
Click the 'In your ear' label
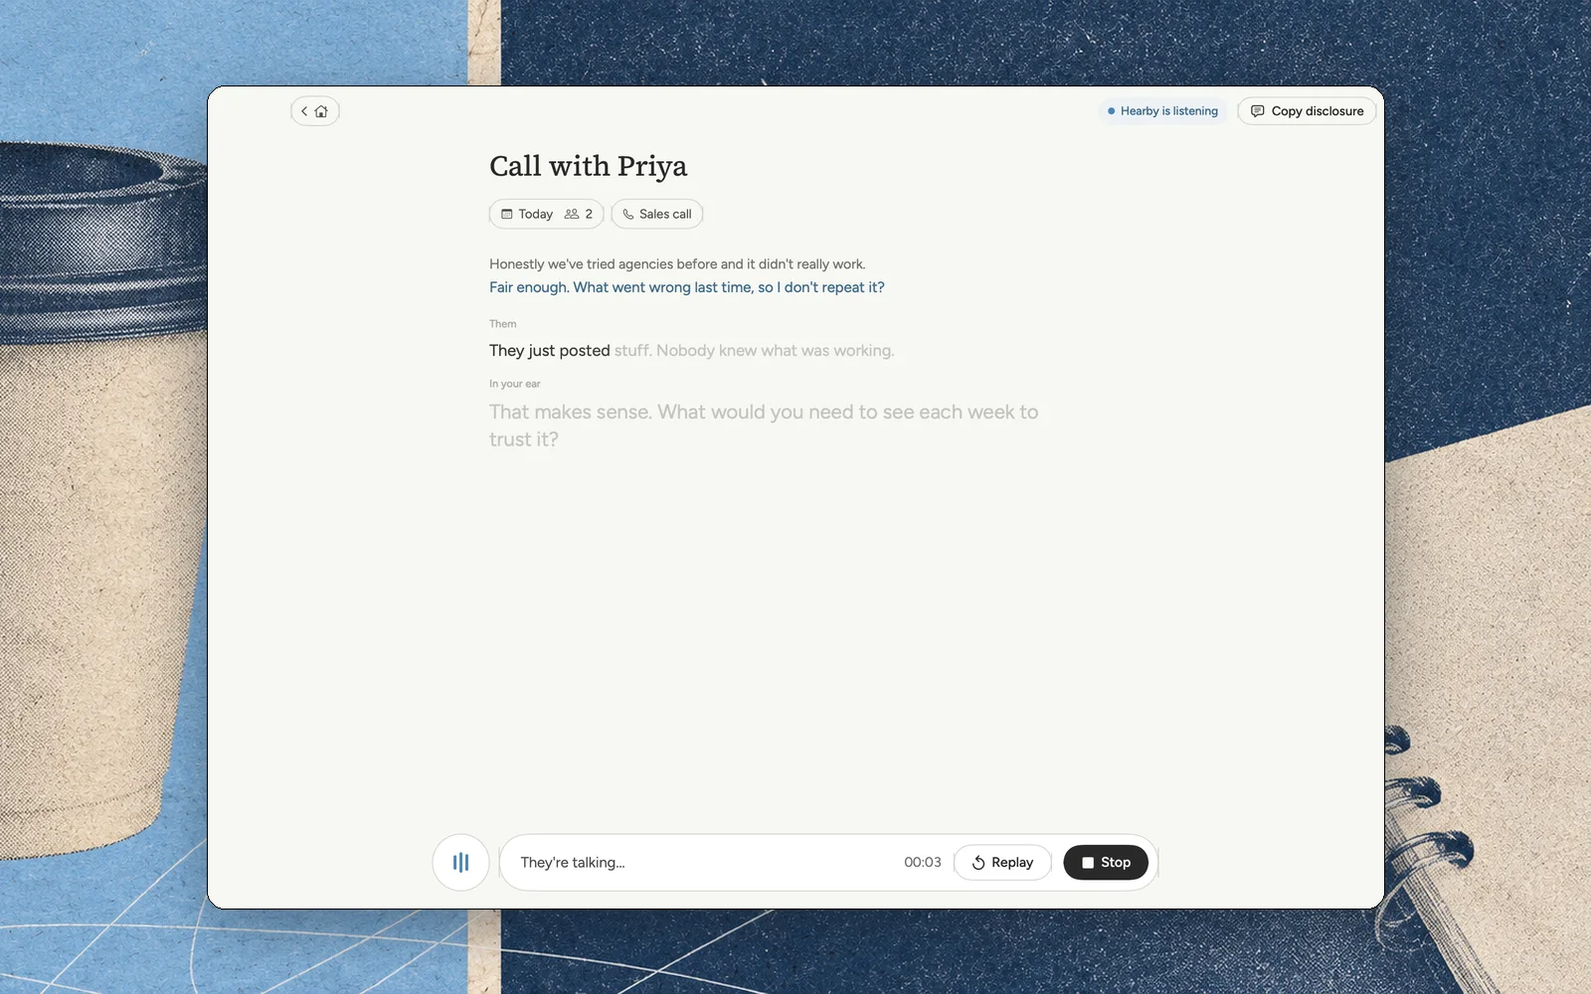[515, 384]
